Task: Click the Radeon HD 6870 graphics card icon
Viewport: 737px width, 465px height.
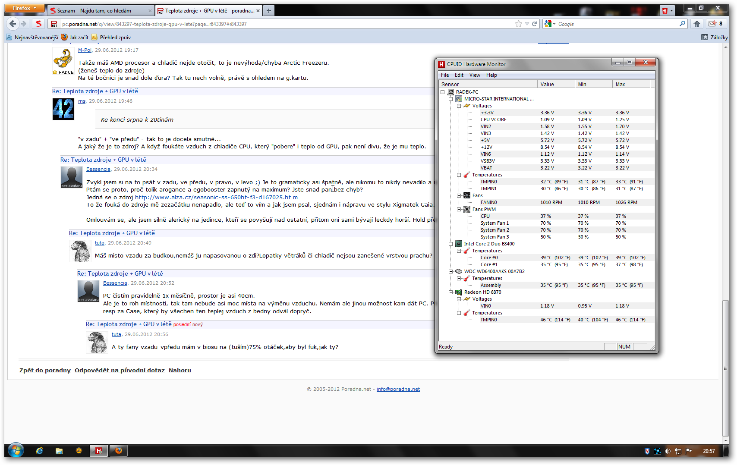Action: point(459,292)
